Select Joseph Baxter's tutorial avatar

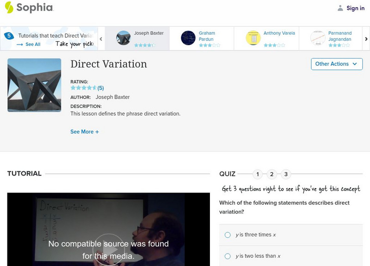click(123, 38)
